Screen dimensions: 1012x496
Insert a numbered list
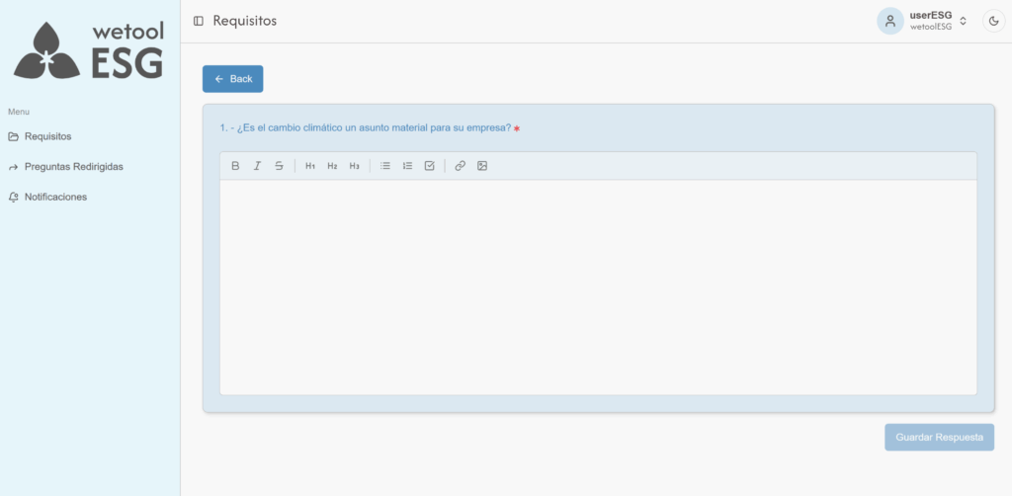coord(407,166)
